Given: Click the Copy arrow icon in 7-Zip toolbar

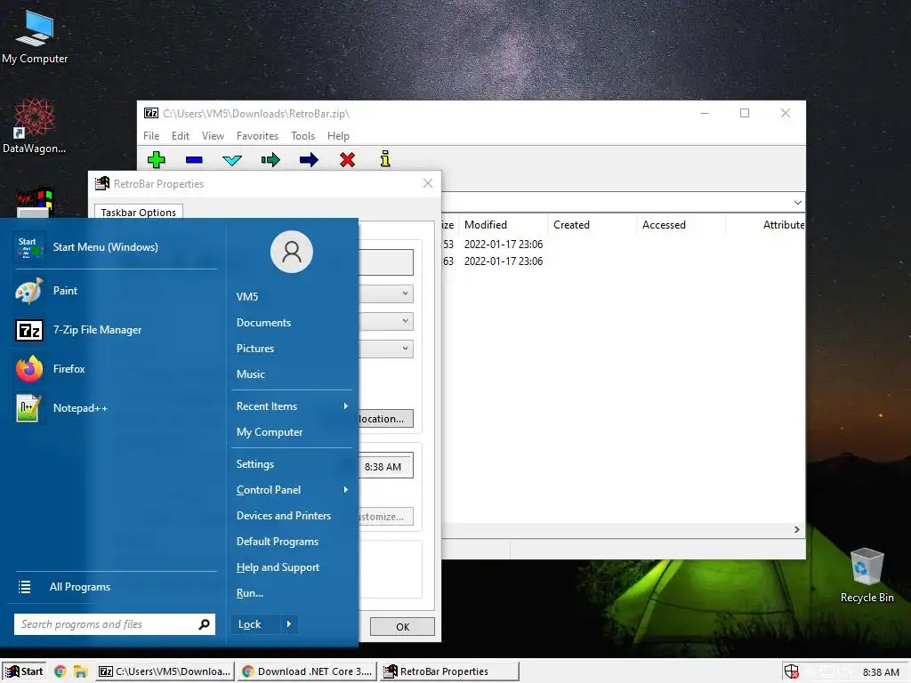Looking at the screenshot, I should [270, 160].
